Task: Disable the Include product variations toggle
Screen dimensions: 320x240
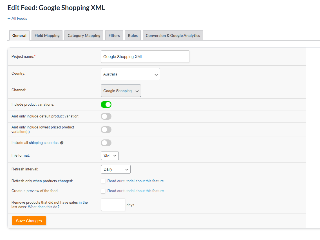Action: click(106, 105)
